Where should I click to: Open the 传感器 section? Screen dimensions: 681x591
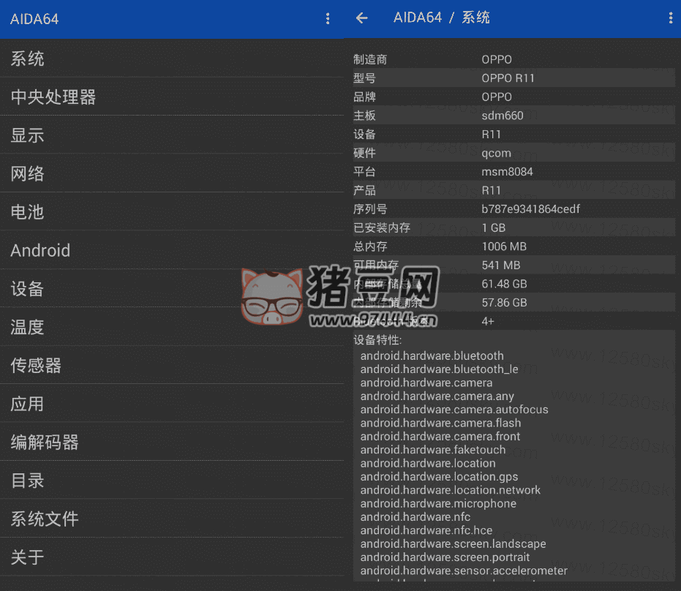pyautogui.click(x=171, y=366)
